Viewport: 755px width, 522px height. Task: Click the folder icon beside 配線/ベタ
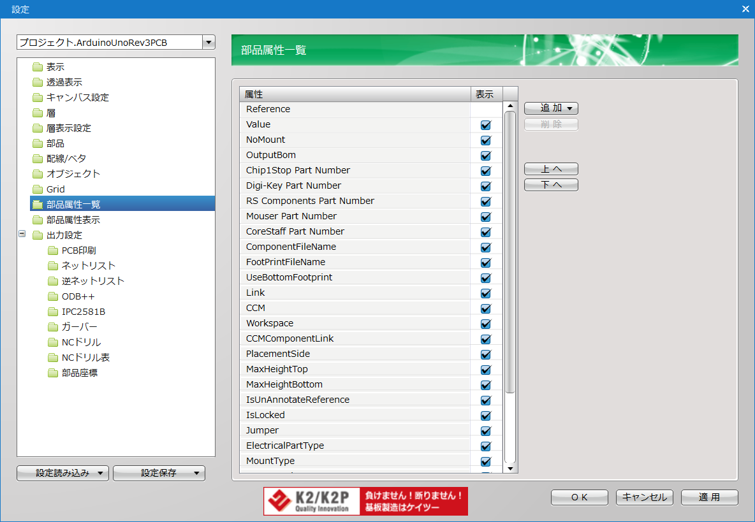37,159
